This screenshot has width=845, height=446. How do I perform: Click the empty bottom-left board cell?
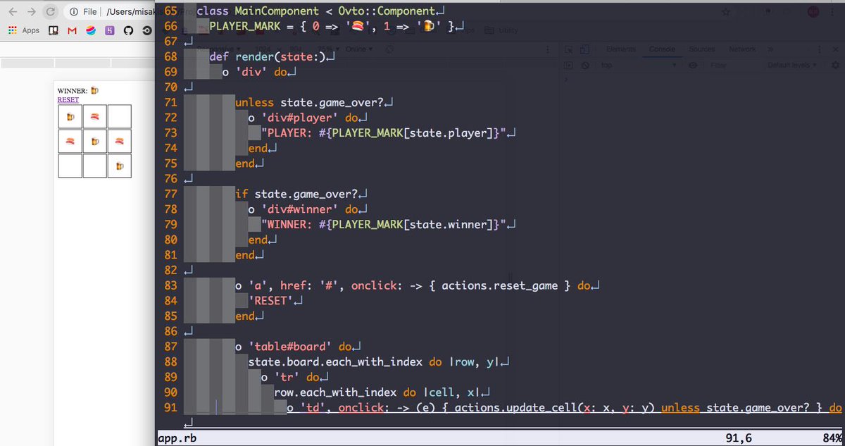pyautogui.click(x=70, y=166)
